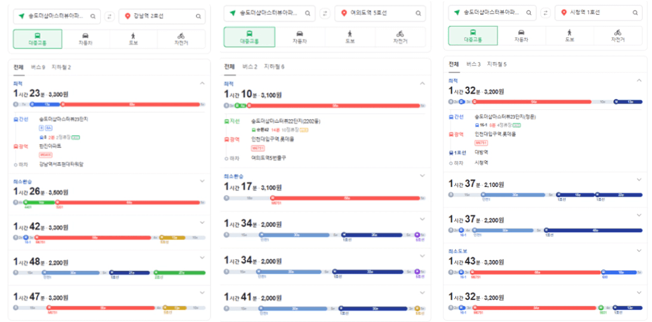This screenshot has height=322, width=652.
Task: Click the bicycle icon in the 강남역 panel
Action: click(x=181, y=36)
